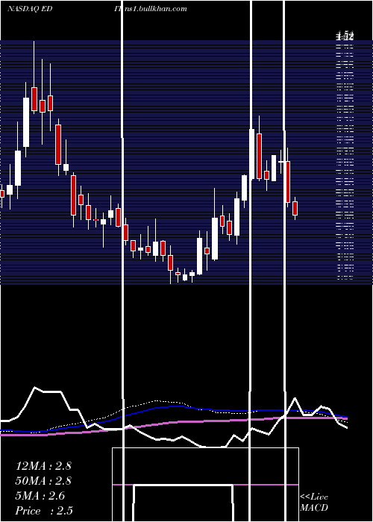The height and width of the screenshot is (522, 373).
Task: Select the Price : 2.5 value
Action: [44, 511]
